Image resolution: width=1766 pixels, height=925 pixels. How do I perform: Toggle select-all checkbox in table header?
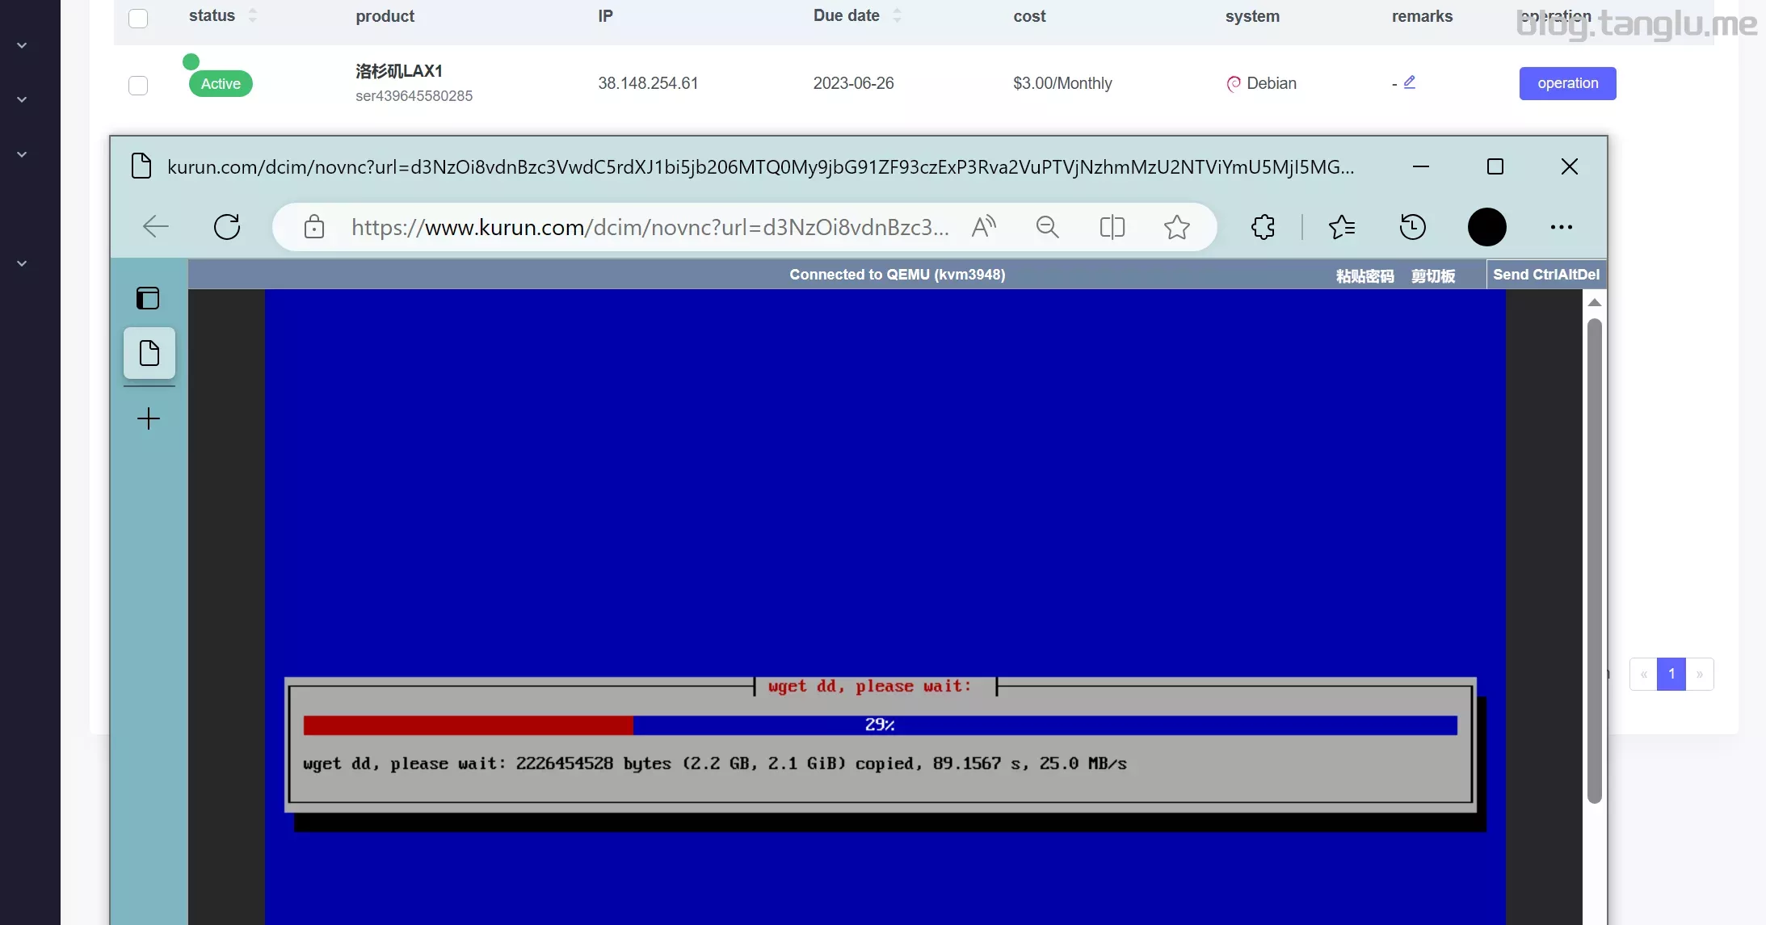click(138, 18)
